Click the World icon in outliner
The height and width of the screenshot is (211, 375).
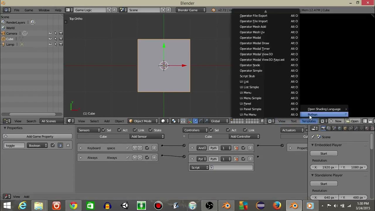click(4, 28)
